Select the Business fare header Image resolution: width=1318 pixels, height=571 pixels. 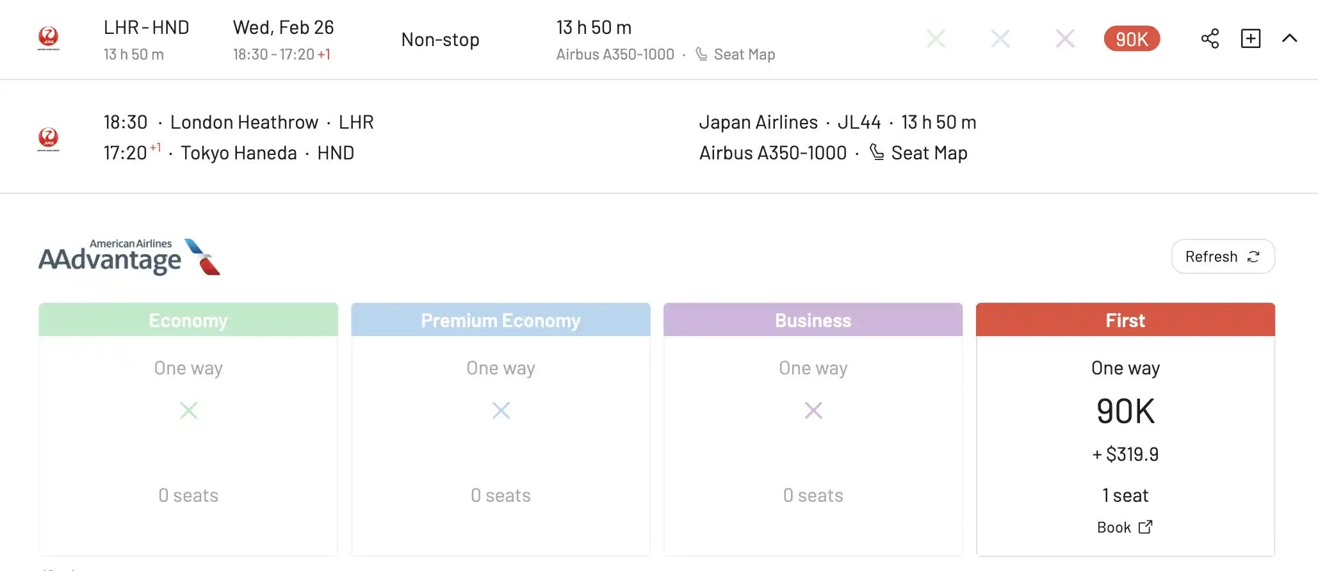pos(813,320)
